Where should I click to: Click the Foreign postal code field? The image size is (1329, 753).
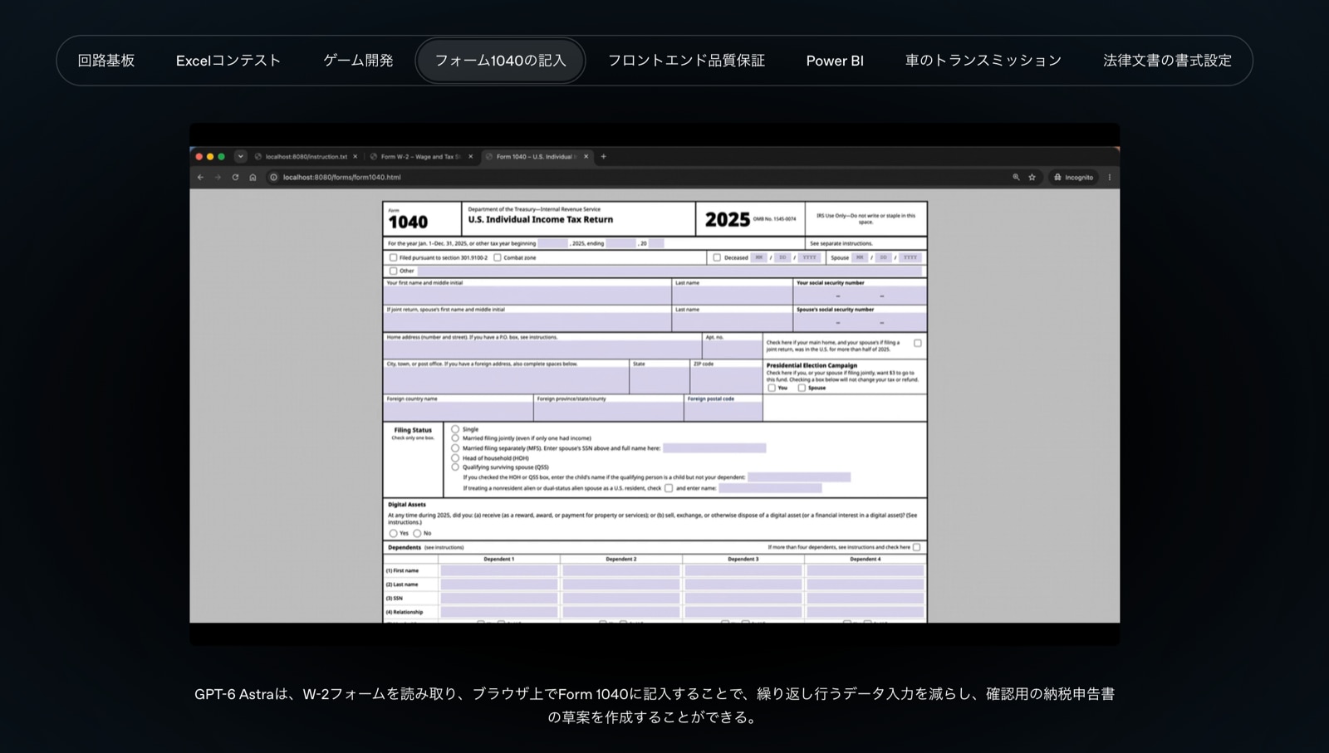tap(723, 411)
